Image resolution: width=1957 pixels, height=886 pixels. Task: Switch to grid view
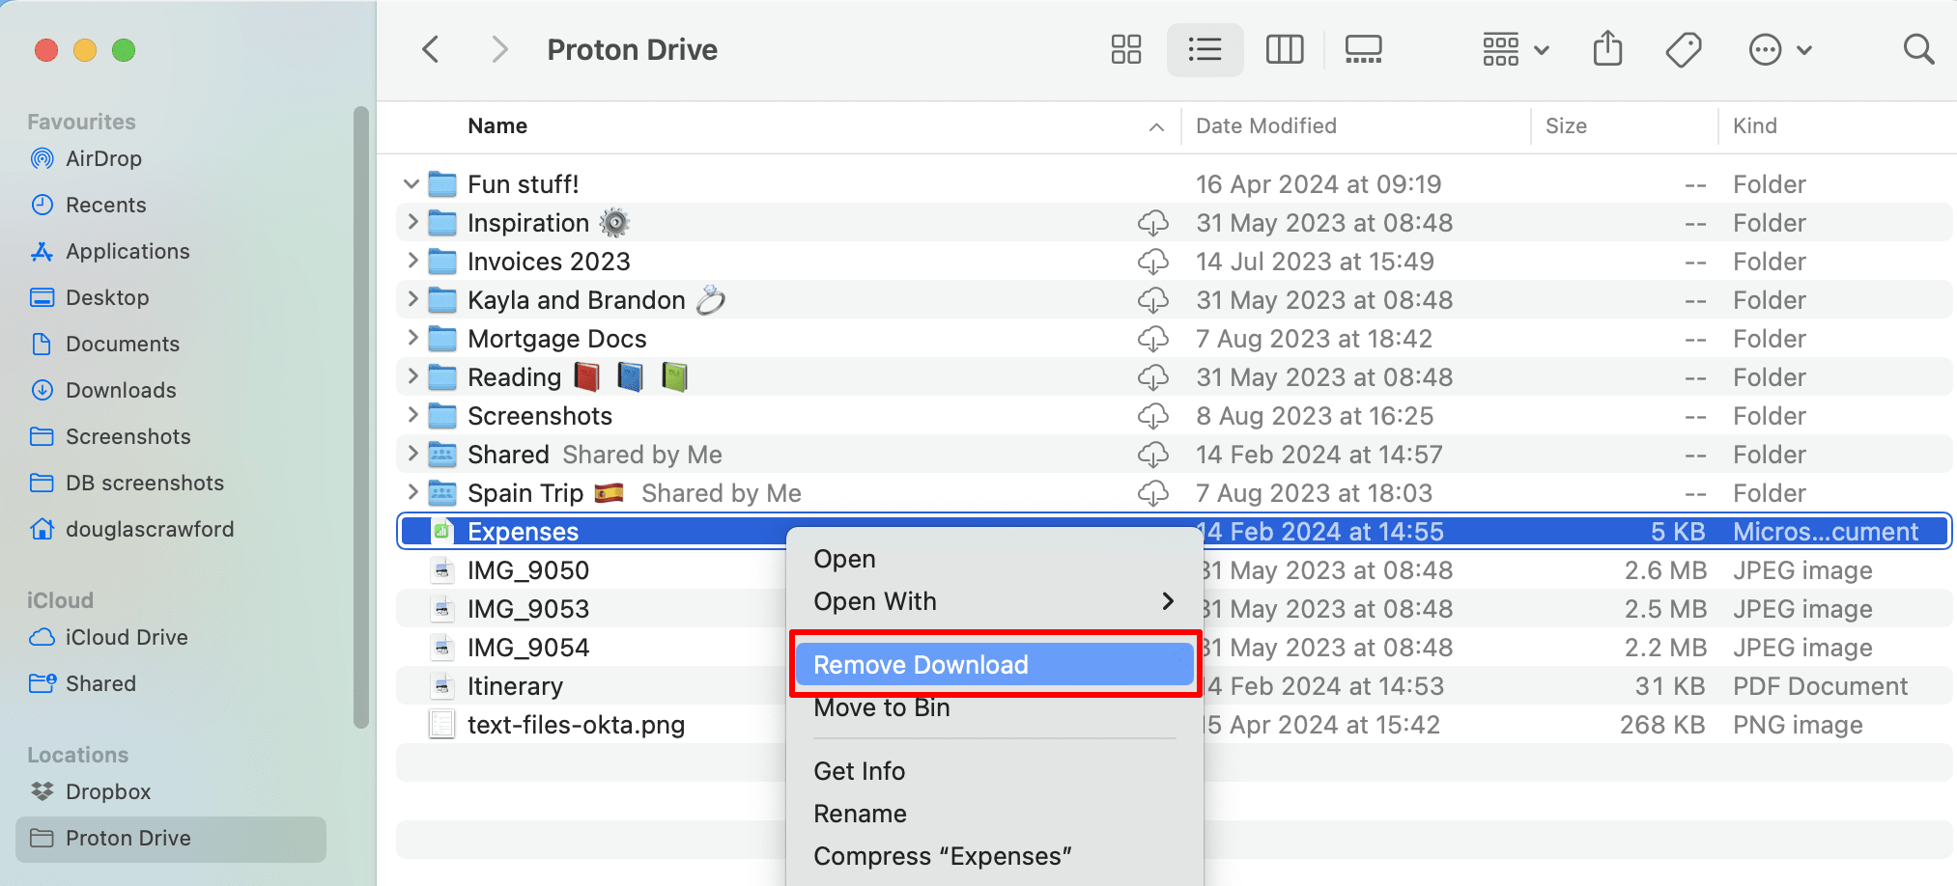pyautogui.click(x=1125, y=48)
